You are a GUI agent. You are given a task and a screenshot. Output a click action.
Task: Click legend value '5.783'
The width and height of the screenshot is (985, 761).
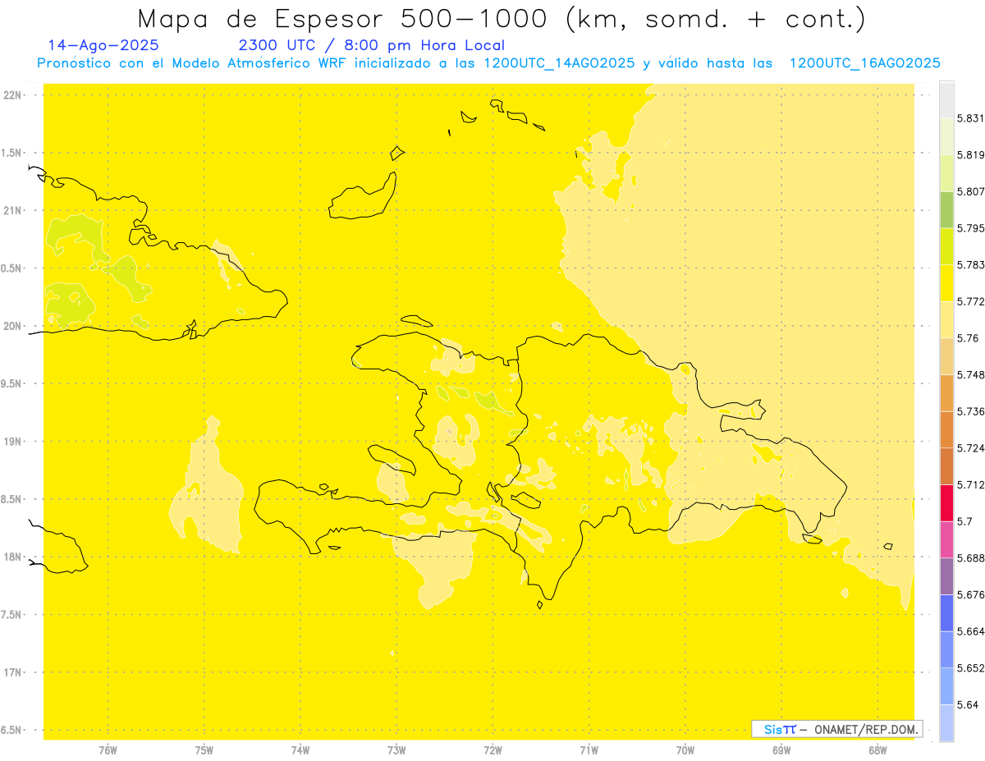(970, 264)
